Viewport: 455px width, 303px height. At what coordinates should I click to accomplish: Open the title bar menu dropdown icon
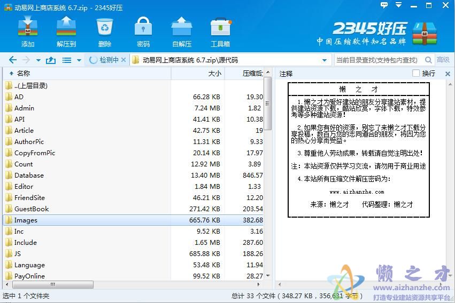tap(399, 5)
